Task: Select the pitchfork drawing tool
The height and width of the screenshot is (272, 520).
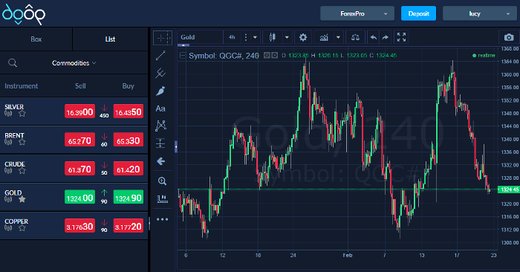Action: 160,73
